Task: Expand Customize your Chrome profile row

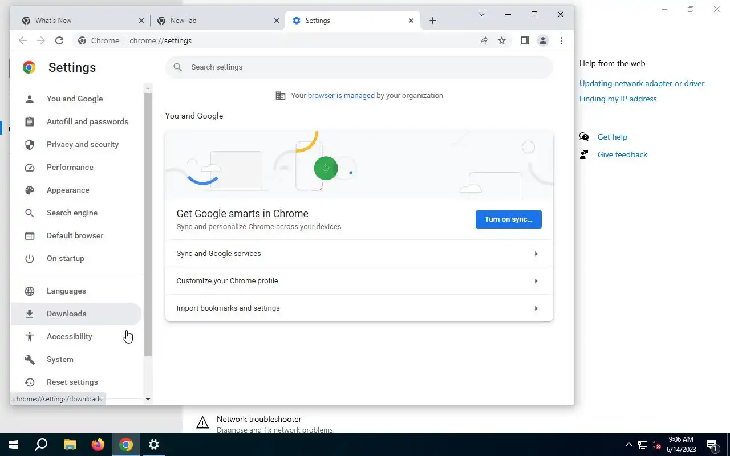Action: pos(359,281)
